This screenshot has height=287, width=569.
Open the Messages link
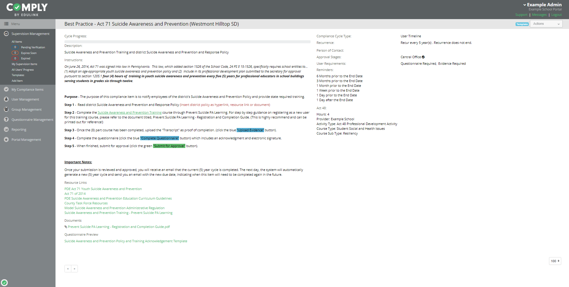pos(539,15)
